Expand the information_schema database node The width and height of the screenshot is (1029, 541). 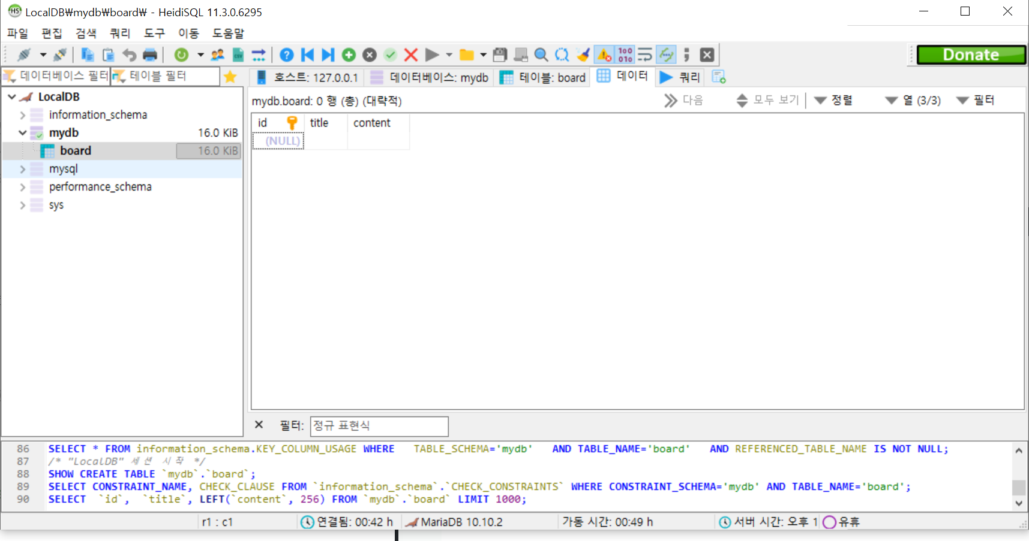(x=22, y=114)
